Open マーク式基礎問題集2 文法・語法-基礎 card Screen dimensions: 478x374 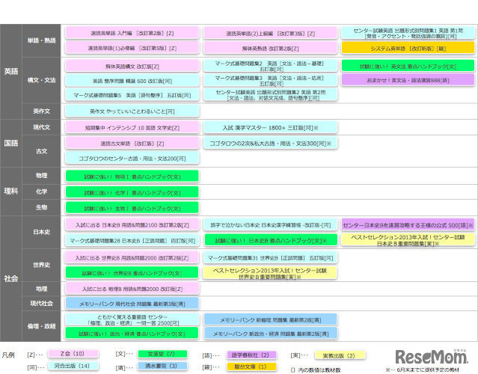(270, 66)
